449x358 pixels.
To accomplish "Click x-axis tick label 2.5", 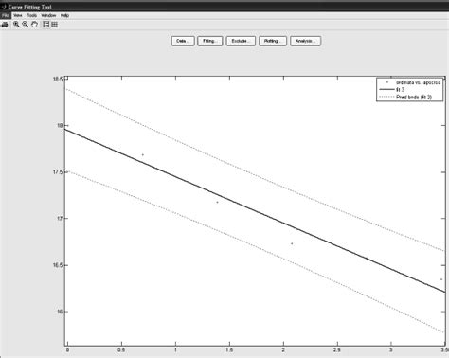I will point(337,349).
